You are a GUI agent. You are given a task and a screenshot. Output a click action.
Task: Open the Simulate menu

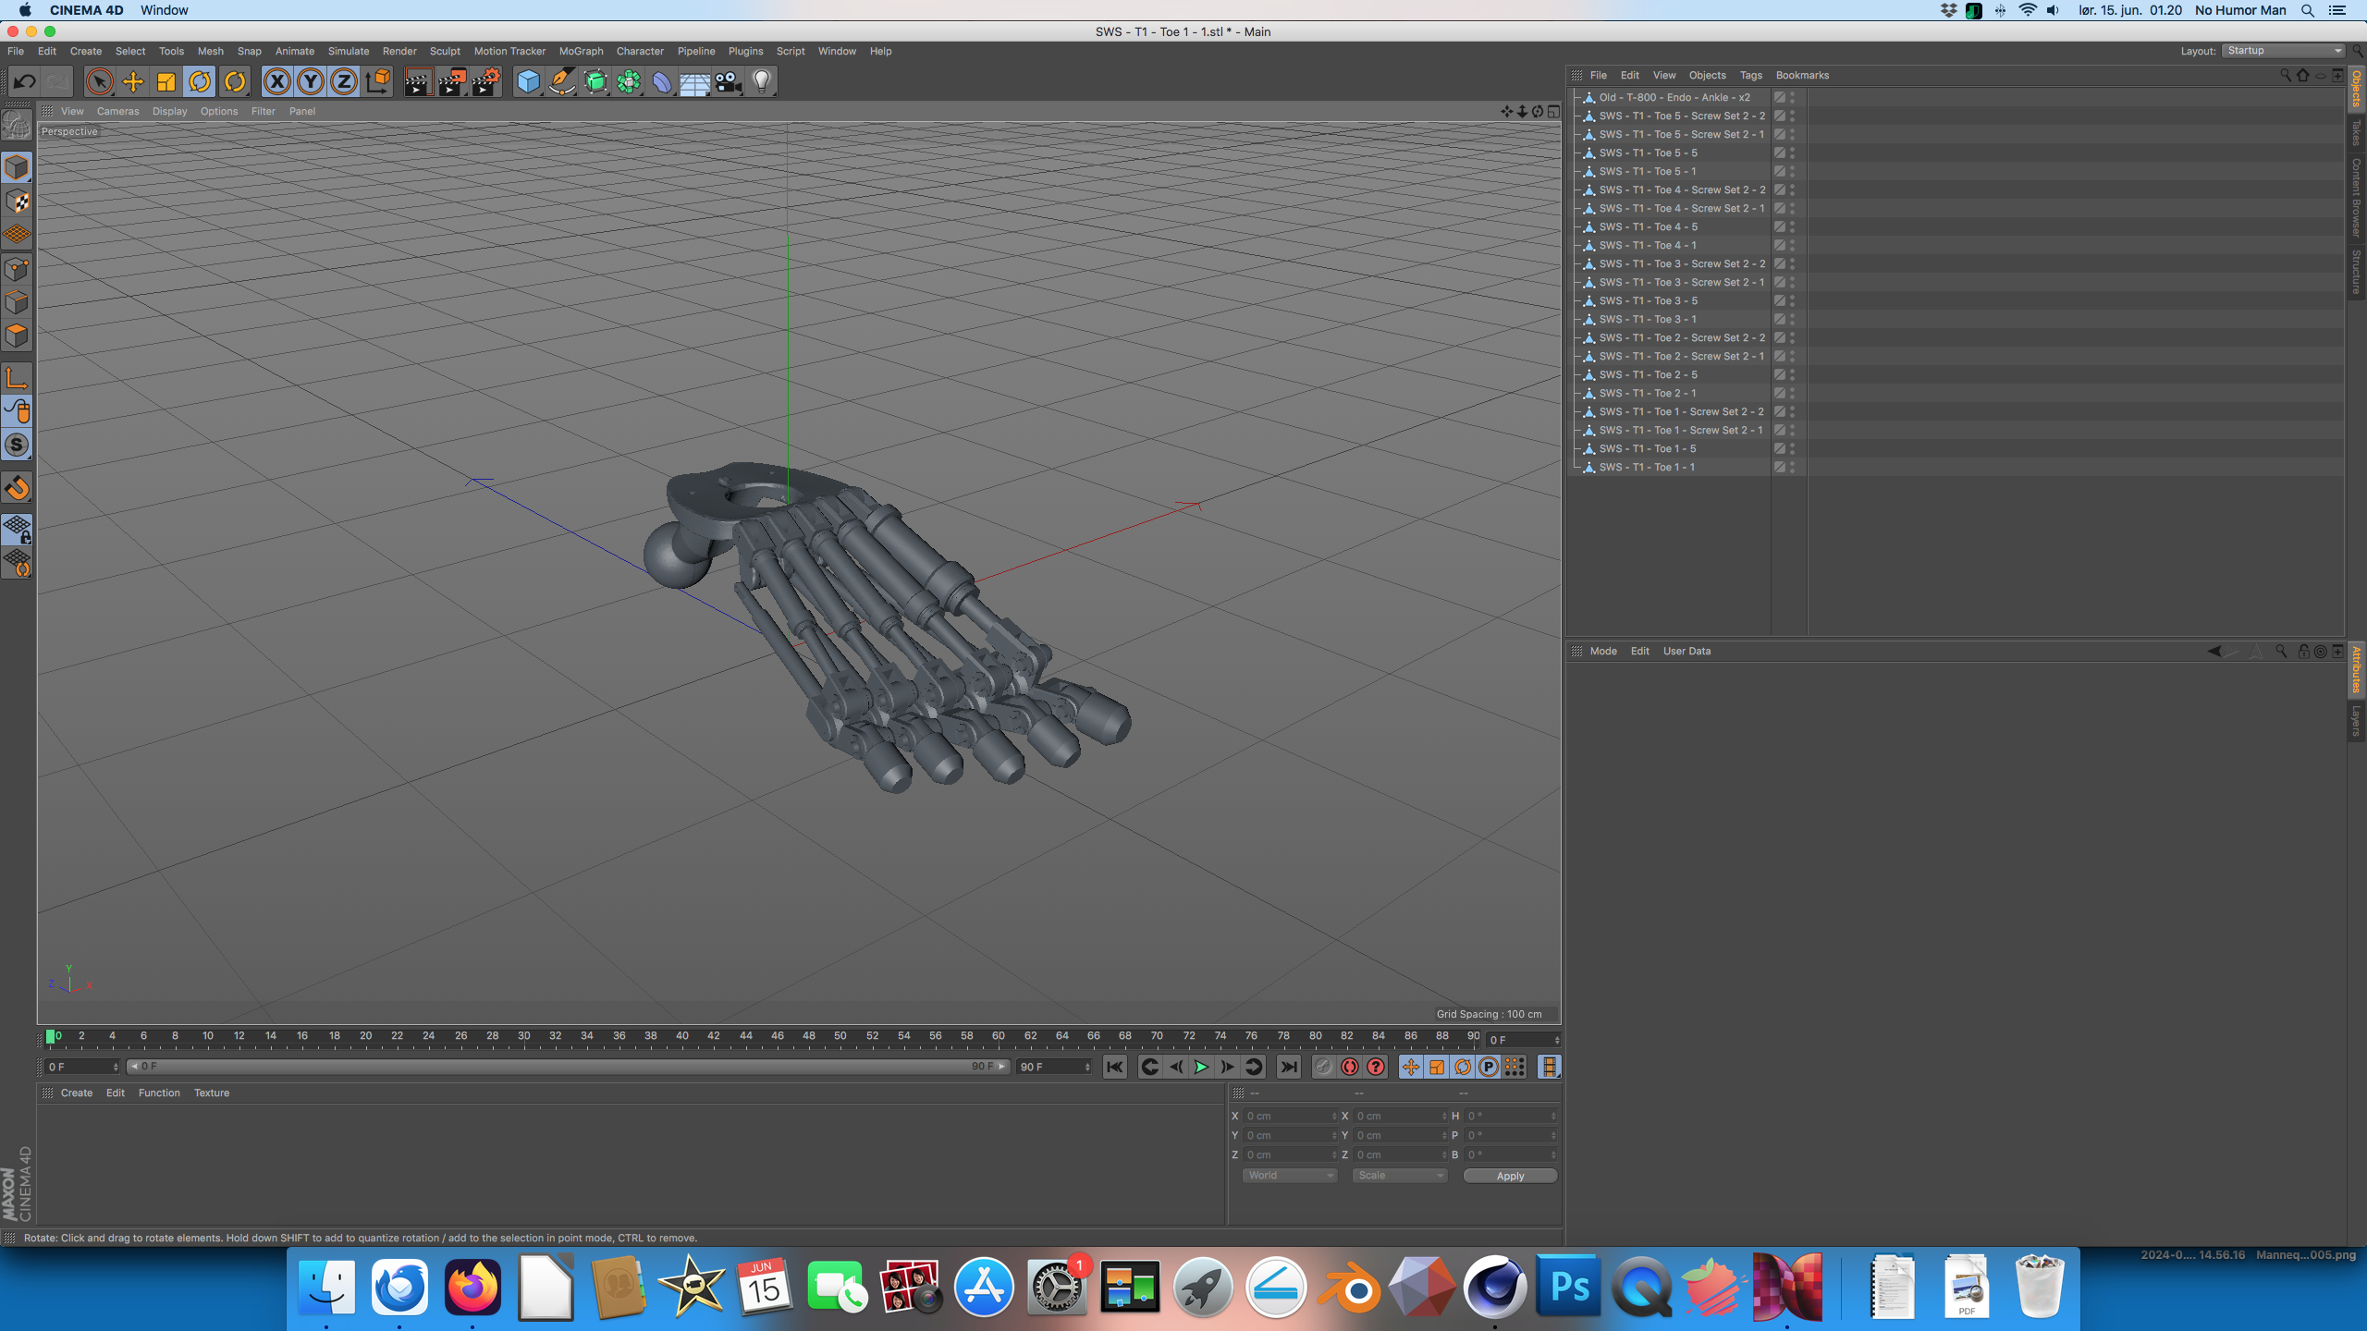pos(348,51)
